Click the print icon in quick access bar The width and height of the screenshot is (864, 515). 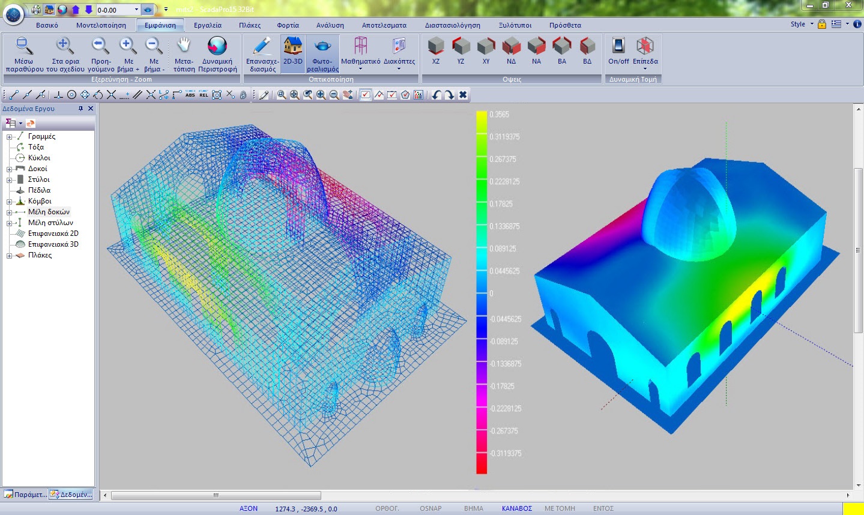point(36,10)
